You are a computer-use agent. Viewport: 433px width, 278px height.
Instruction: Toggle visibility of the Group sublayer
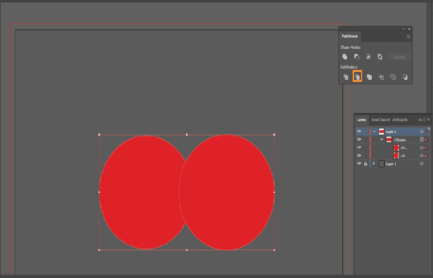pyautogui.click(x=359, y=140)
